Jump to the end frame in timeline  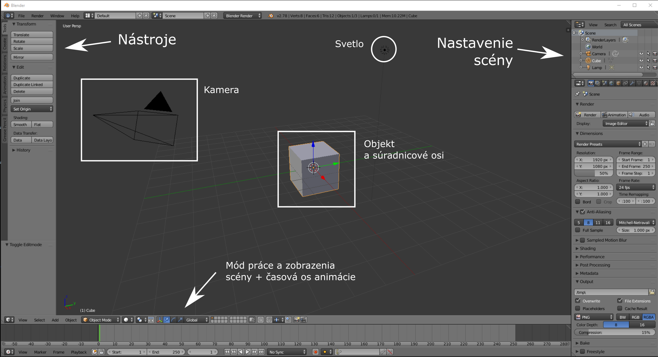tap(261, 352)
